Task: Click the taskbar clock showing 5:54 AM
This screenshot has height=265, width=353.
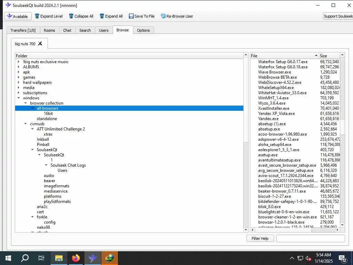Action: [x=323, y=258]
